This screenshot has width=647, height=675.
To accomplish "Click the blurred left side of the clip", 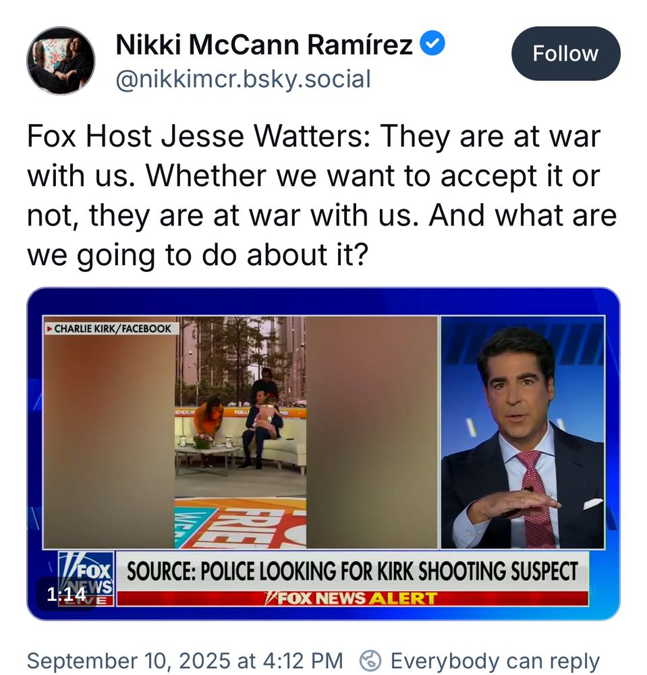I will [109, 439].
